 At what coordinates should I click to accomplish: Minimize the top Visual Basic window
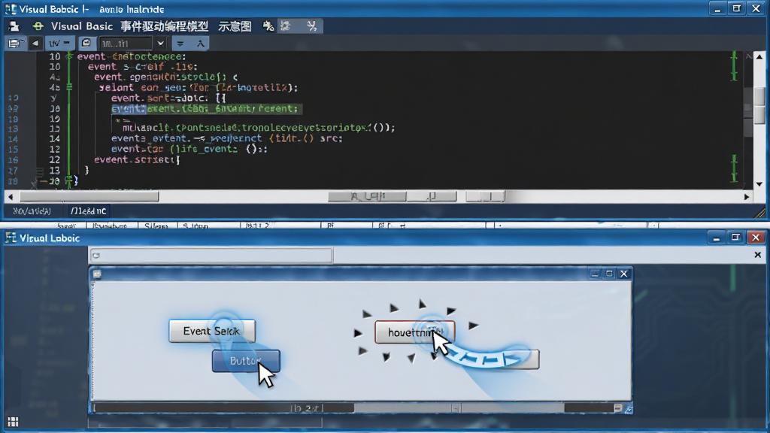[x=717, y=9]
